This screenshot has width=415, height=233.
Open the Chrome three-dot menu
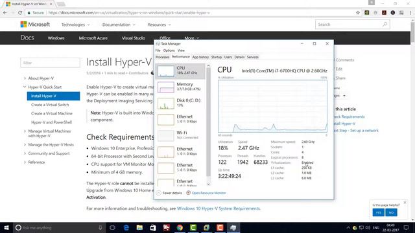410,13
